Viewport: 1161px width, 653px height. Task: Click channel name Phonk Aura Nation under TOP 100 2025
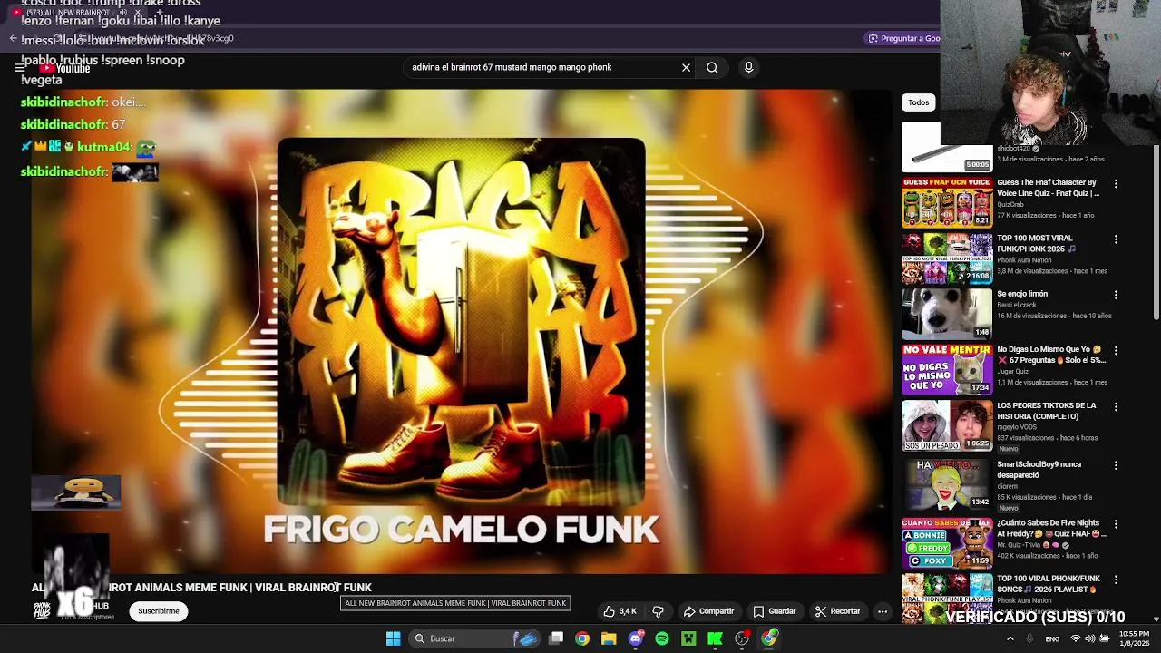tap(1024, 260)
